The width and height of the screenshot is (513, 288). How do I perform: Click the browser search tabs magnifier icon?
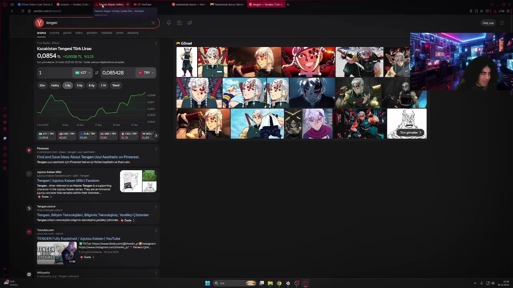pos(492,4)
